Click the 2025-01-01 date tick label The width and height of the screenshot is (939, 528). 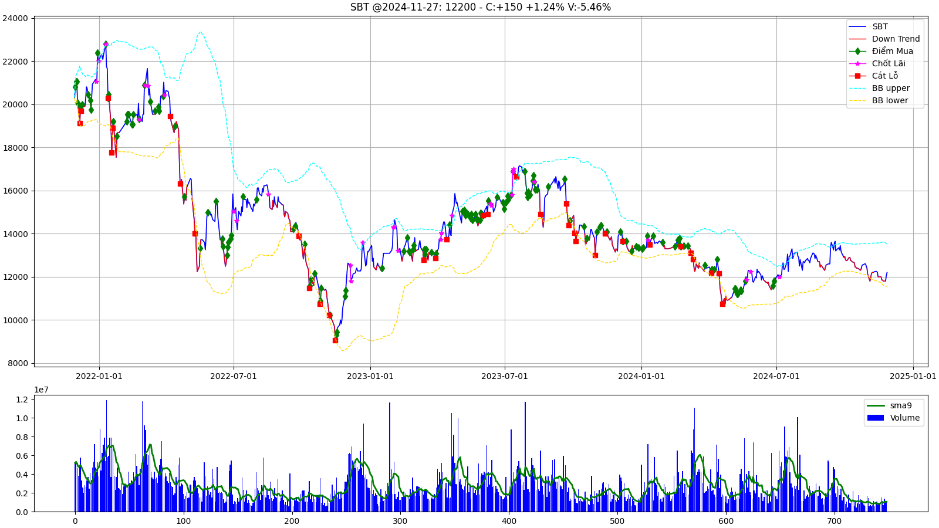(913, 376)
